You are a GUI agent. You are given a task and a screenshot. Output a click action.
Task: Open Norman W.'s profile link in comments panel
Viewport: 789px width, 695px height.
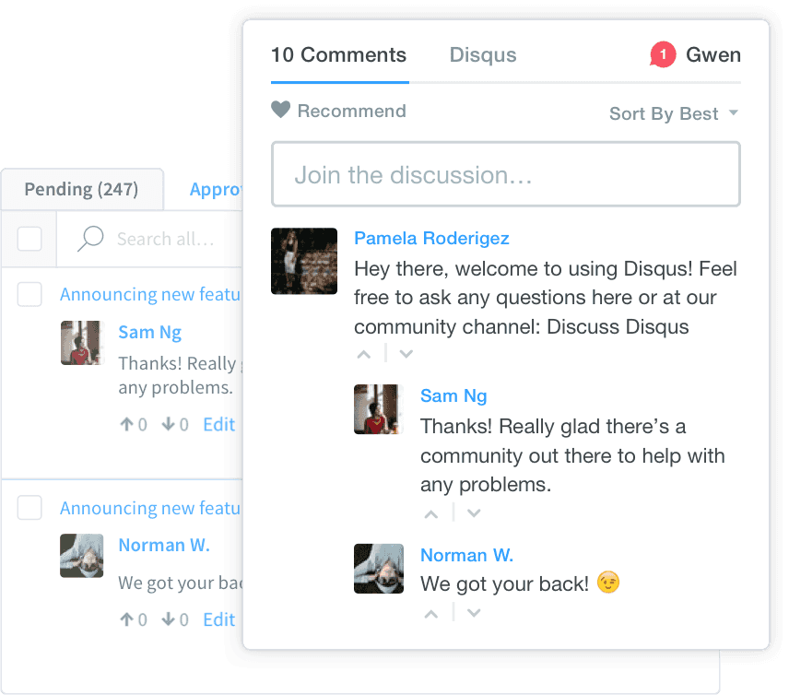pos(466,555)
